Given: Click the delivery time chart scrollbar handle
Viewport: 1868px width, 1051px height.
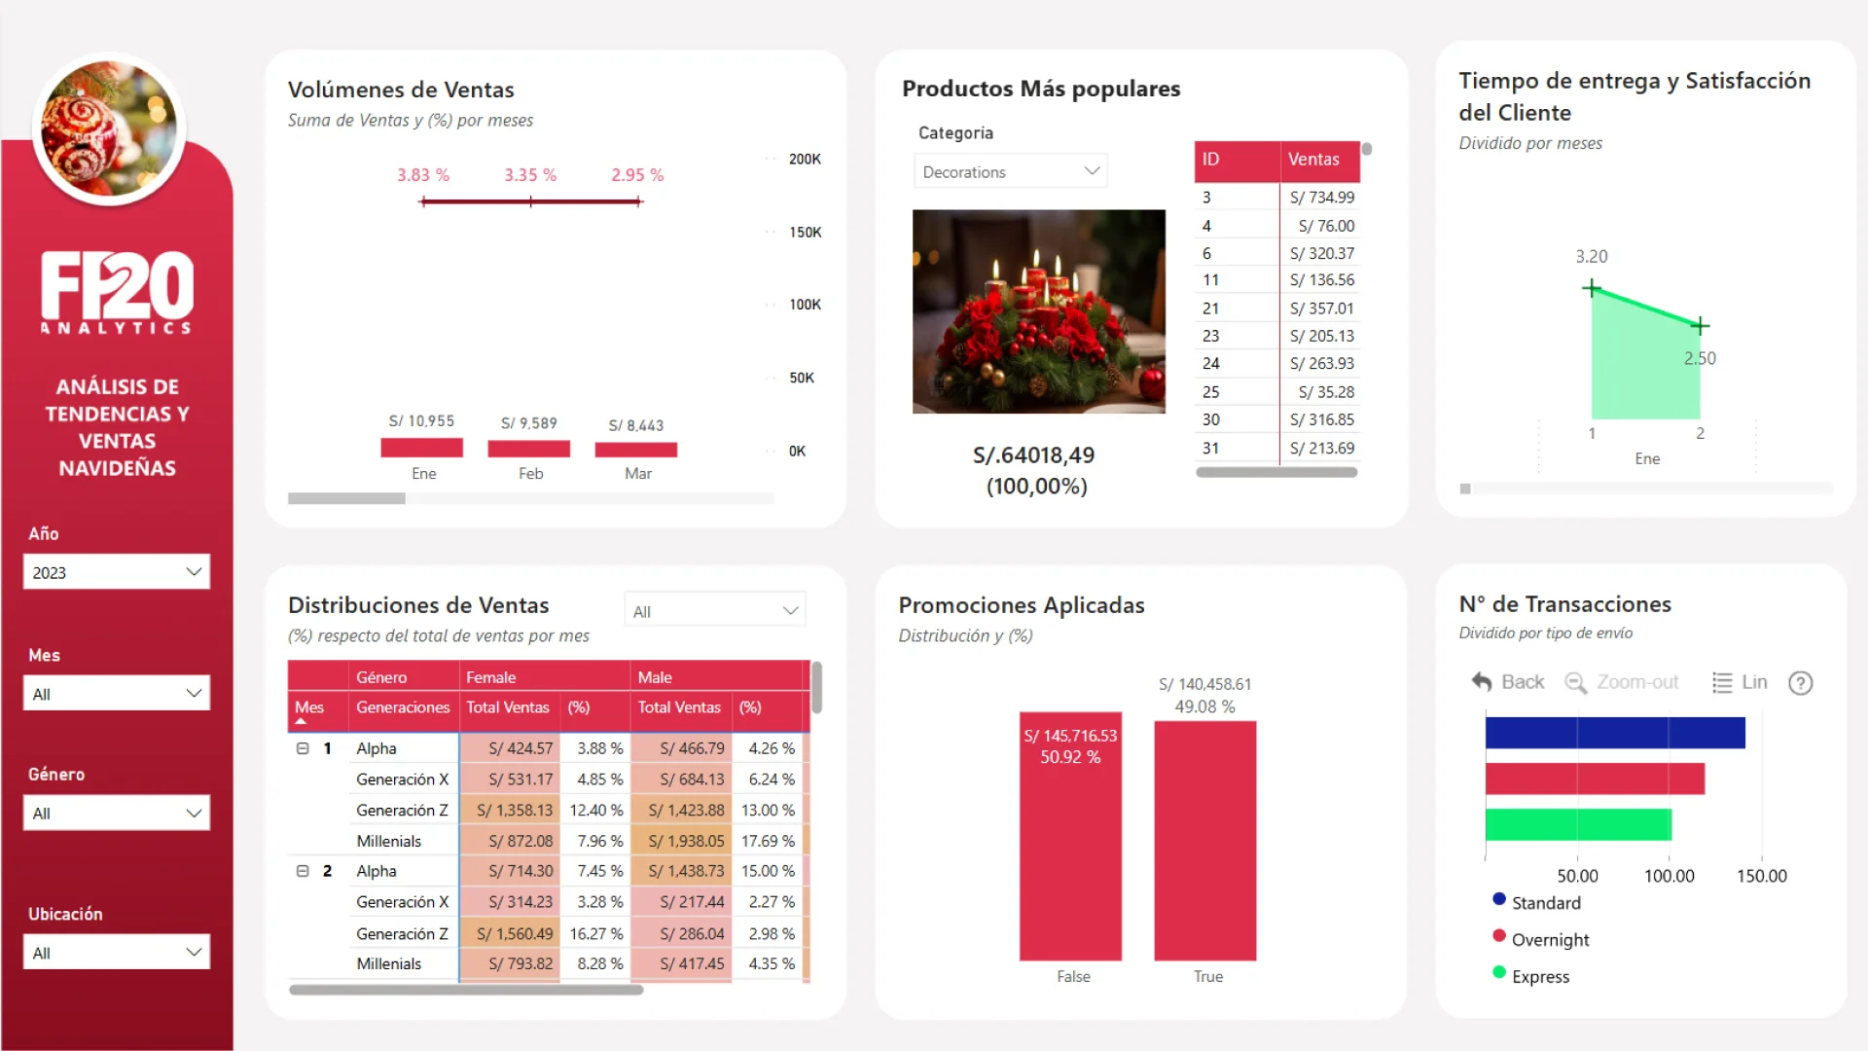Looking at the screenshot, I should pos(1465,489).
